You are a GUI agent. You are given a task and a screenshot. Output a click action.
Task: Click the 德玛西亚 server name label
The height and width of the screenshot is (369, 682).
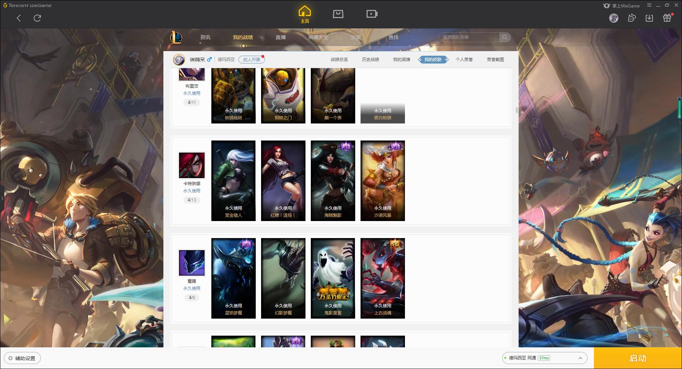tap(226, 60)
